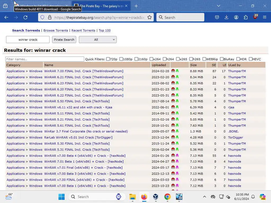The image size is (271, 203).
Task: Click magnet icon for WinRAR 7.00 FINAL TheWindowsForum
Action: (x=173, y=71)
